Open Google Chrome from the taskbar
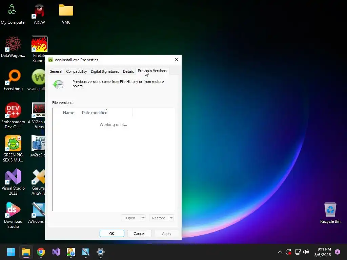Viewport: 347px width, 260px height. (x=41, y=252)
